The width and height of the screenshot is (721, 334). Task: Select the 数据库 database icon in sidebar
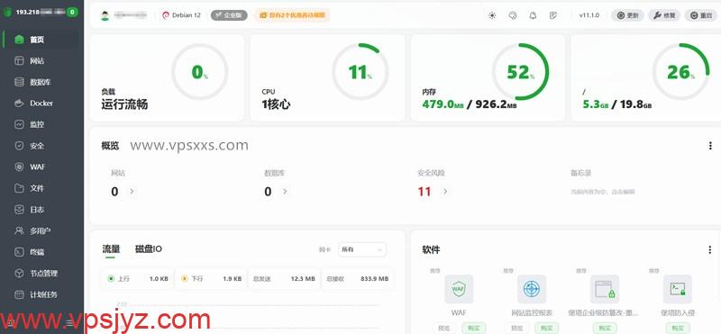(19, 82)
